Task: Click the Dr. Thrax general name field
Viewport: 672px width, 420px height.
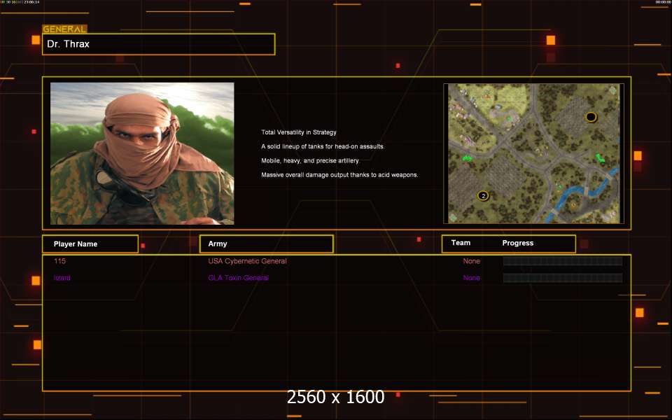Action: tap(159, 44)
